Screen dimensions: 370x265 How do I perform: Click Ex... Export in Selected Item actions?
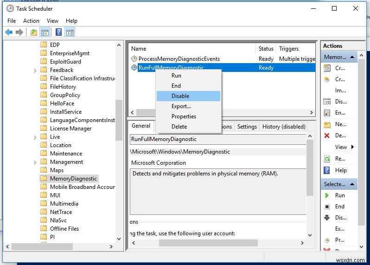(x=339, y=229)
